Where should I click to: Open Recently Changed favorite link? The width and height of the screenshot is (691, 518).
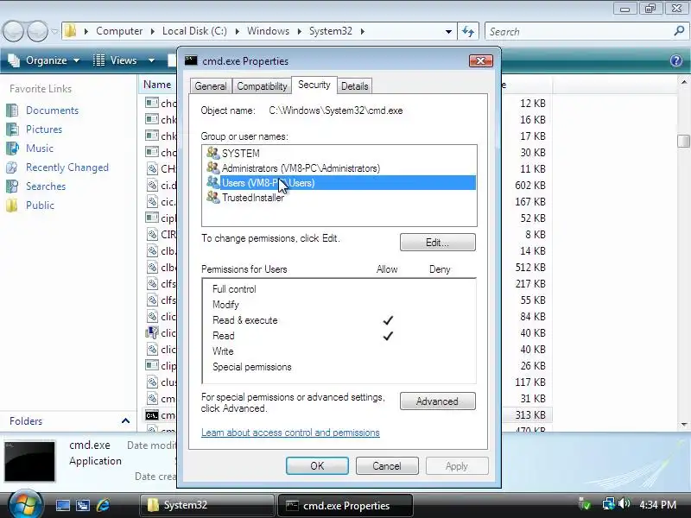(x=67, y=167)
